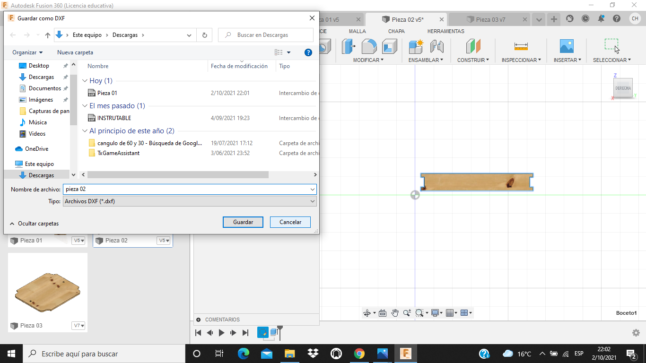This screenshot has width=646, height=363.
Task: Collapse the Hoy (1) group
Action: pos(85,81)
